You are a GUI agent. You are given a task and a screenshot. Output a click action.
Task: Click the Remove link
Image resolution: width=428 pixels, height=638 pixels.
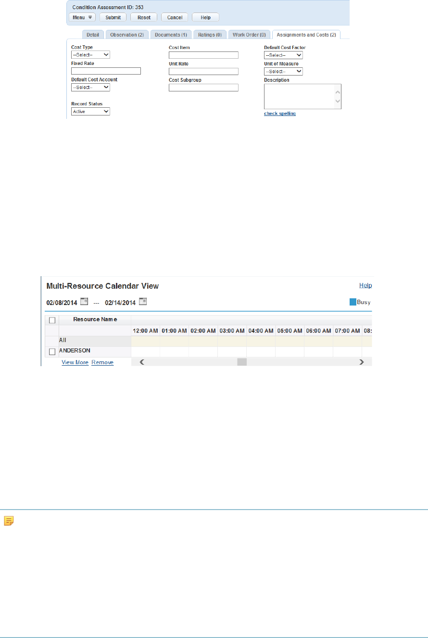102,362
